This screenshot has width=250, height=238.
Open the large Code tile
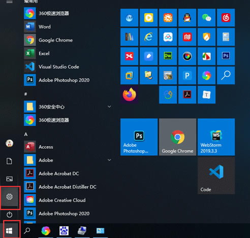[216, 176]
